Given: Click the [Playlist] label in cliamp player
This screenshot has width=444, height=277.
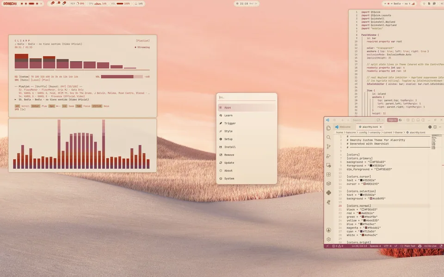Looking at the screenshot, I should pos(143,41).
